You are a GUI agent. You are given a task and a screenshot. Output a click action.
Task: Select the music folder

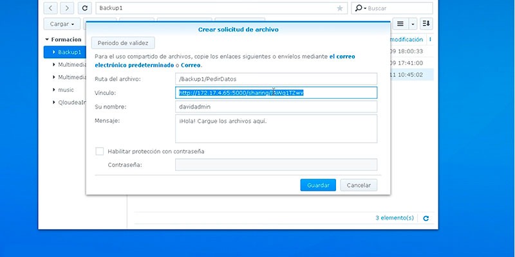tap(66, 89)
